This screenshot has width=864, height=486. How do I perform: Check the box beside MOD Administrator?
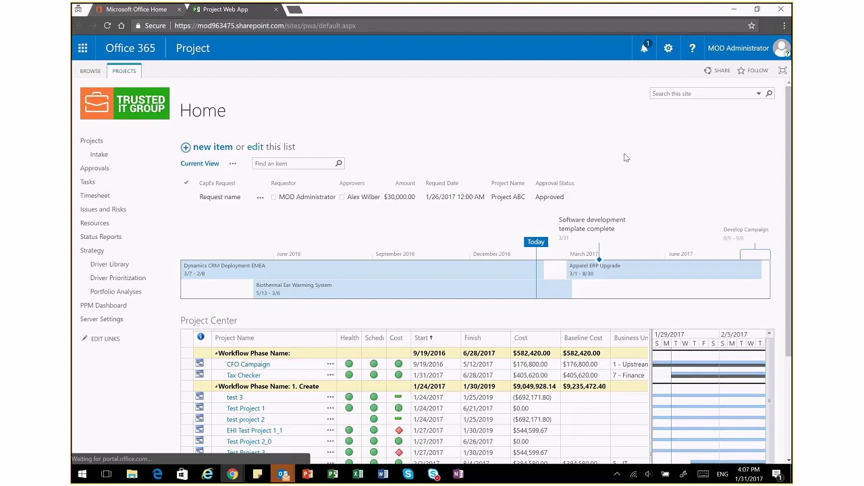pyautogui.click(x=273, y=197)
